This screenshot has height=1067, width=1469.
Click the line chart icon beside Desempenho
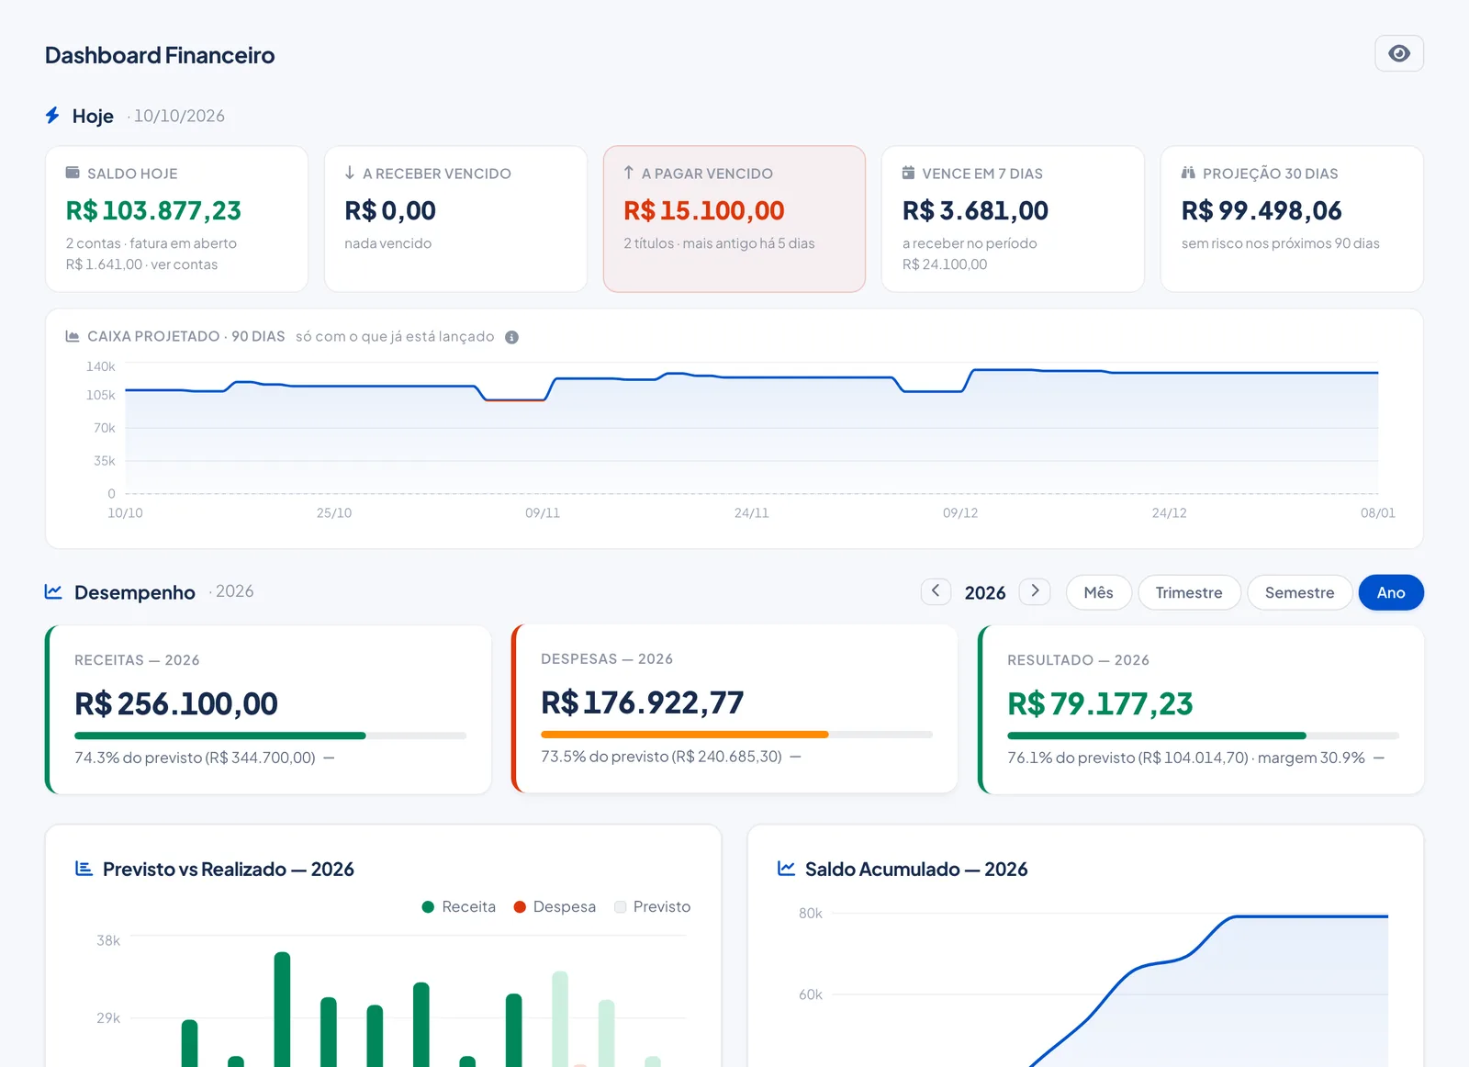coord(53,591)
